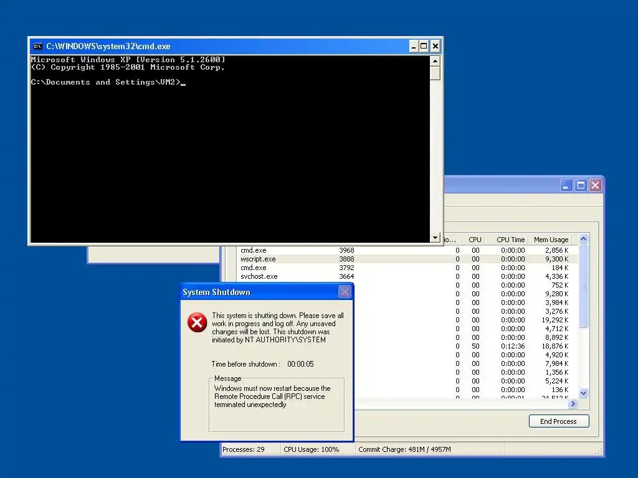Screen dimensions: 638x478
Task: Click the 19,292 K memory usage value
Action: (555, 321)
